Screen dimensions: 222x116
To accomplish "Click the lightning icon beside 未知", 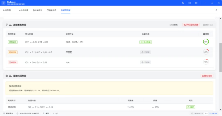I will pyautogui.click(x=44, y=113).
